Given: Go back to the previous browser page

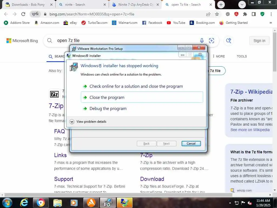Looking at the screenshot, I should 6,14.
